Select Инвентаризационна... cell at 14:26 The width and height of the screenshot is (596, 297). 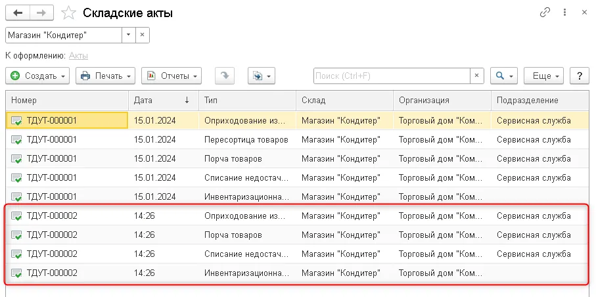pos(247,273)
